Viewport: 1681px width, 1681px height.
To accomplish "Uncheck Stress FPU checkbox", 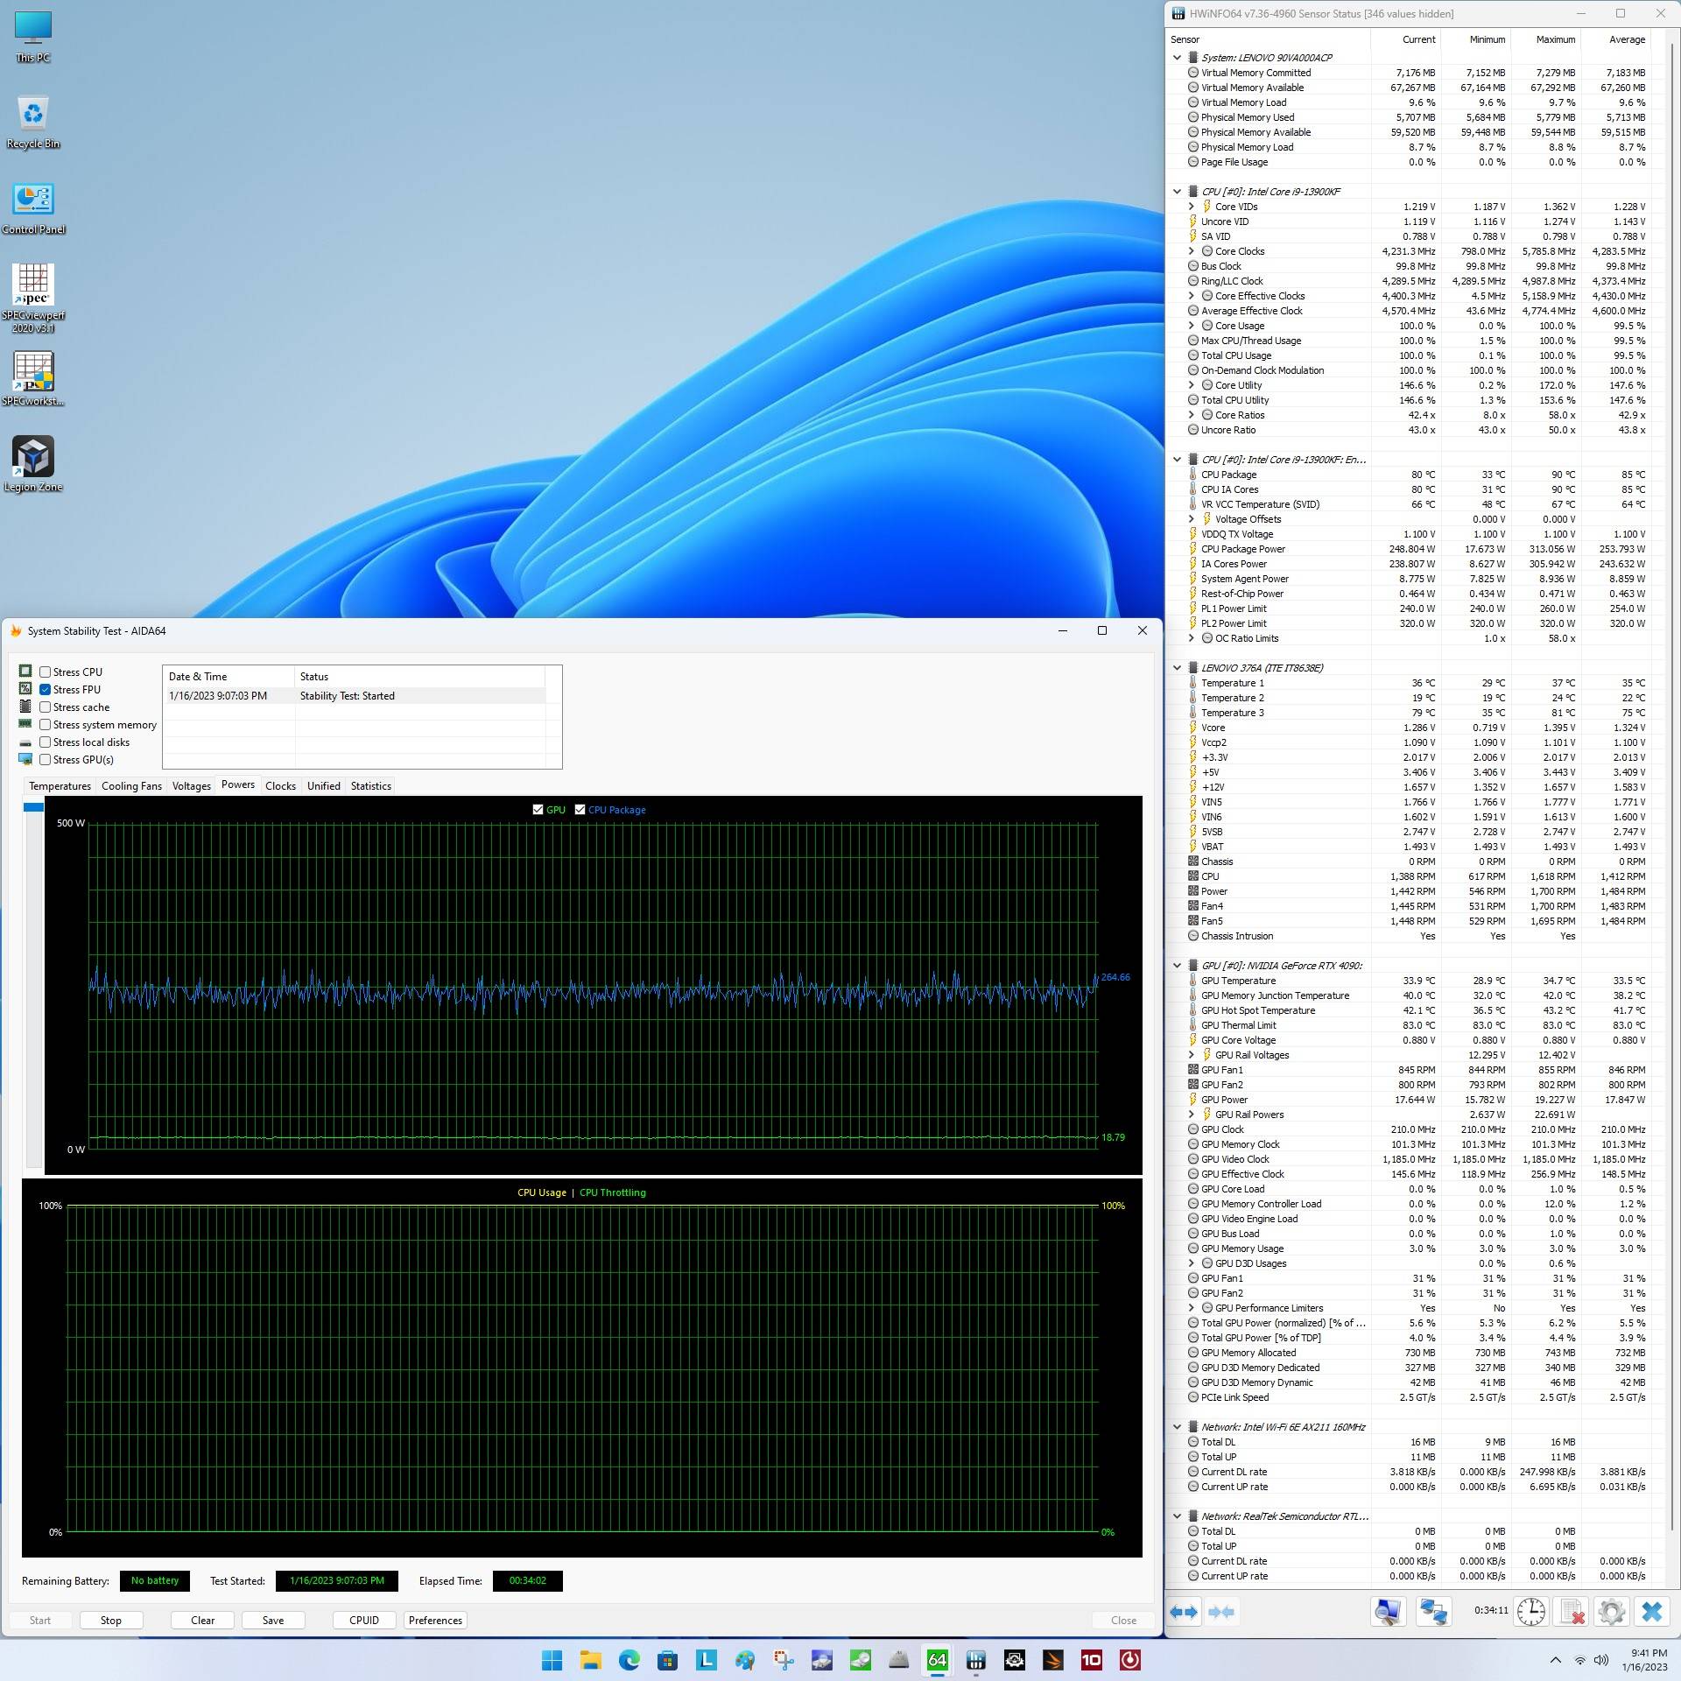I will 45,689.
